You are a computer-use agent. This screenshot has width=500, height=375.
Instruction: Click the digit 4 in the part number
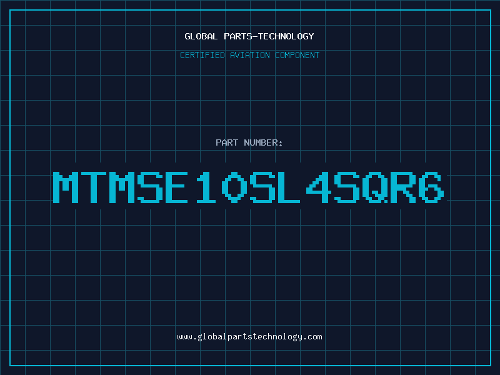(319, 187)
